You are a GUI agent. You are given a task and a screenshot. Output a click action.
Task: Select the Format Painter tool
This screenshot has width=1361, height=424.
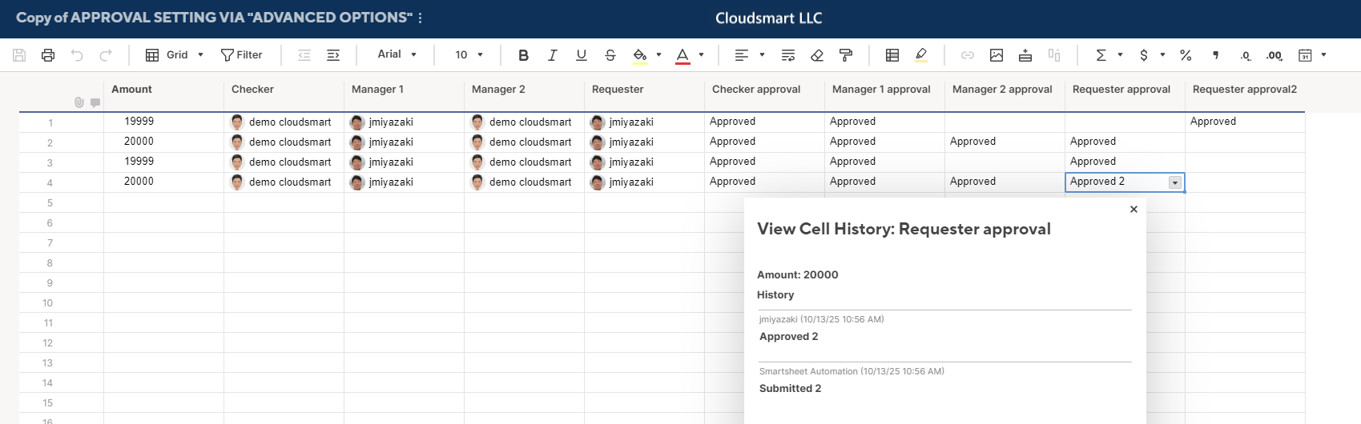coord(846,55)
